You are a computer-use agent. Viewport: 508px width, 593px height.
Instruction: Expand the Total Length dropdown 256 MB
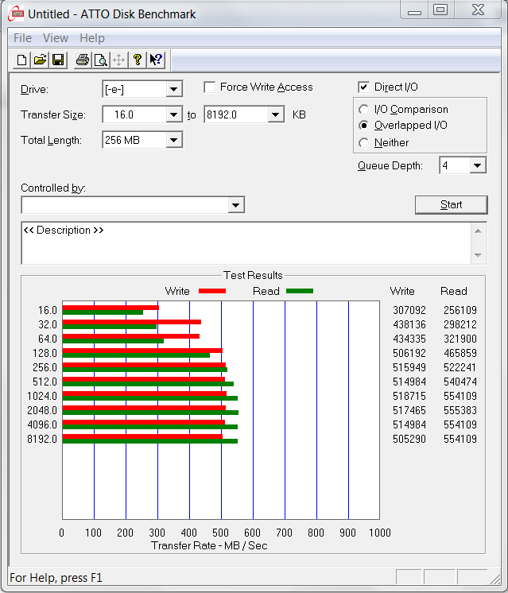click(173, 141)
